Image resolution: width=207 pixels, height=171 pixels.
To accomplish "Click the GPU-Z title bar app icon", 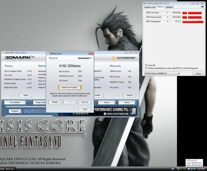I will 144,3.
